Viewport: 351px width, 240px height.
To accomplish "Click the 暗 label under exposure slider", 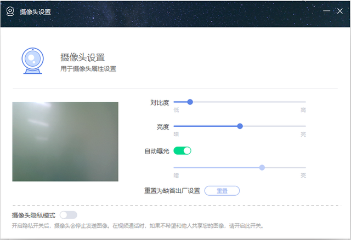I will click(176, 175).
